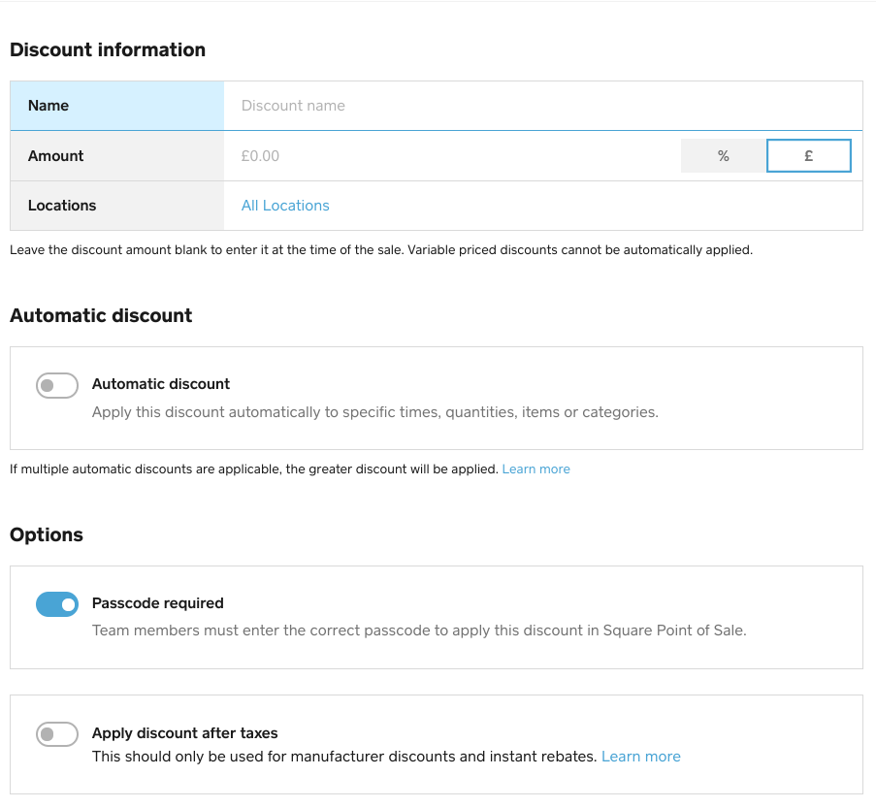Disable the Passcode required toggle switch
The height and width of the screenshot is (808, 876).
[57, 605]
